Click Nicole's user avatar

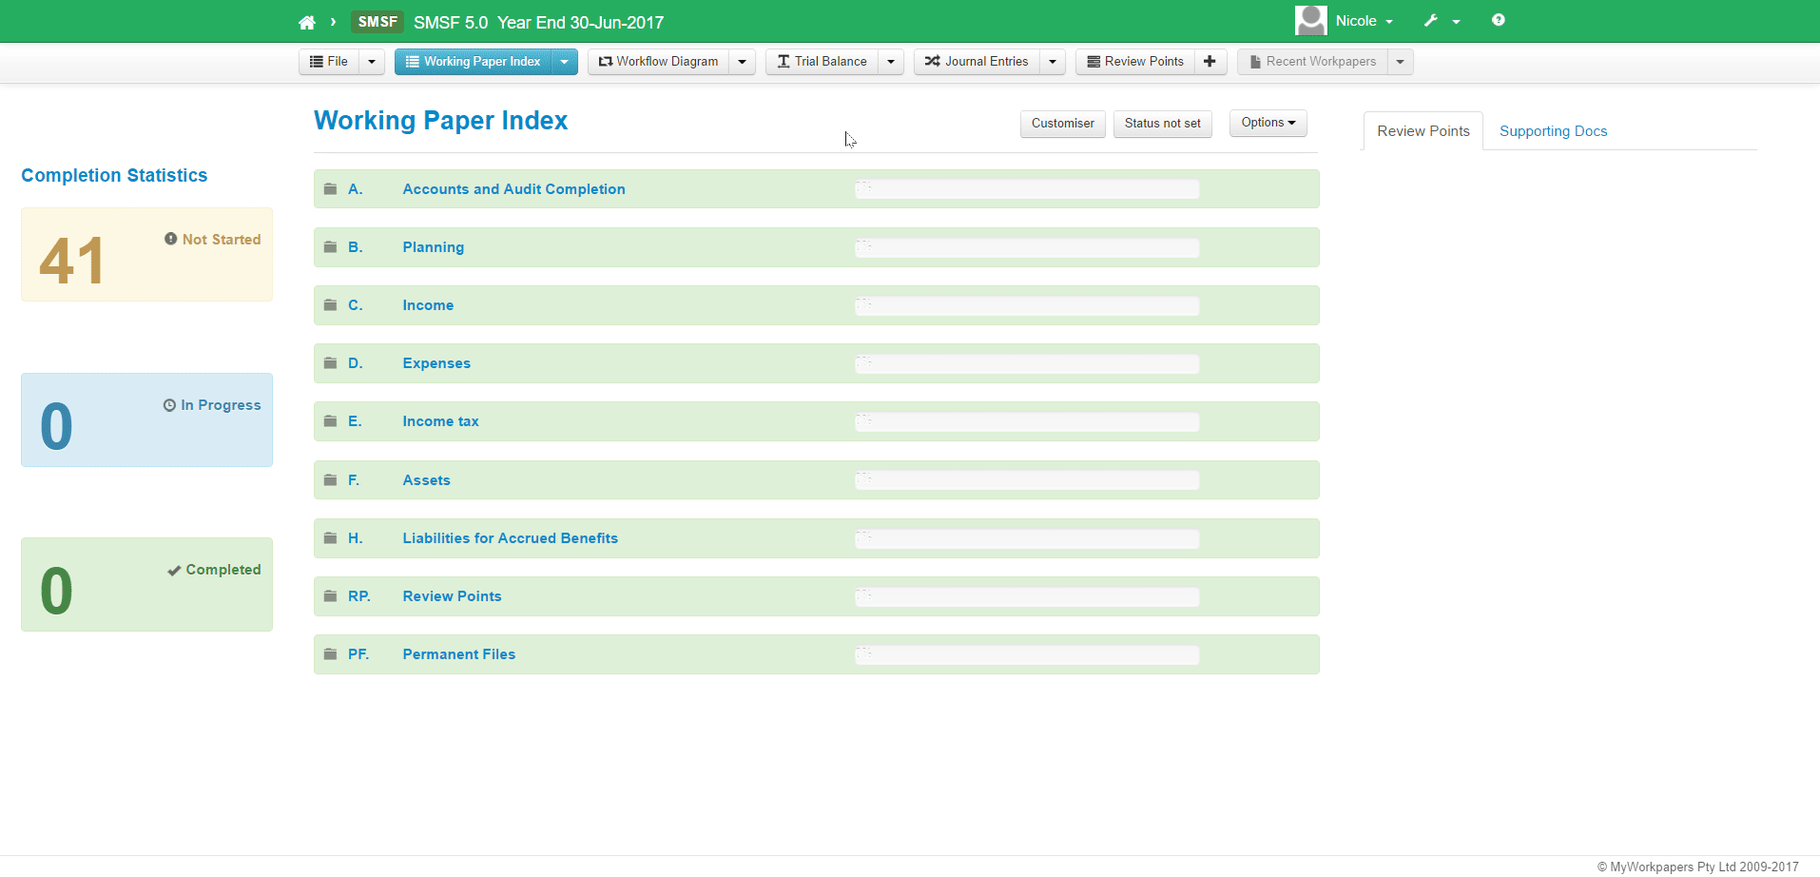point(1310,21)
